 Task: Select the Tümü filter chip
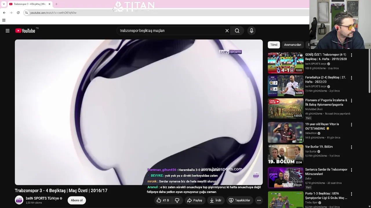[x=274, y=45]
